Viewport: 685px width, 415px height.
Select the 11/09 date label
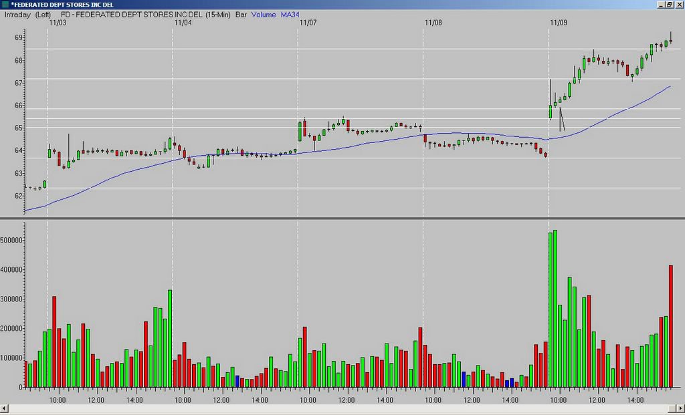(559, 23)
